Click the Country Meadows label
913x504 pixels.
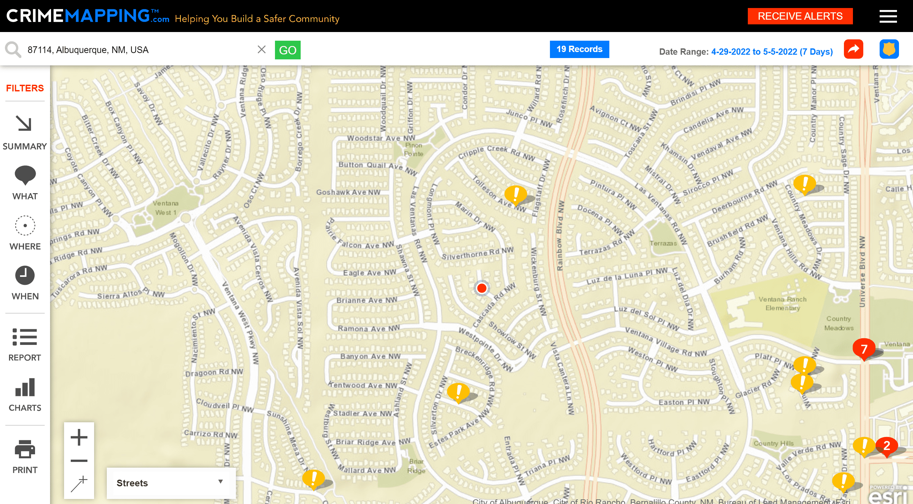(x=839, y=323)
